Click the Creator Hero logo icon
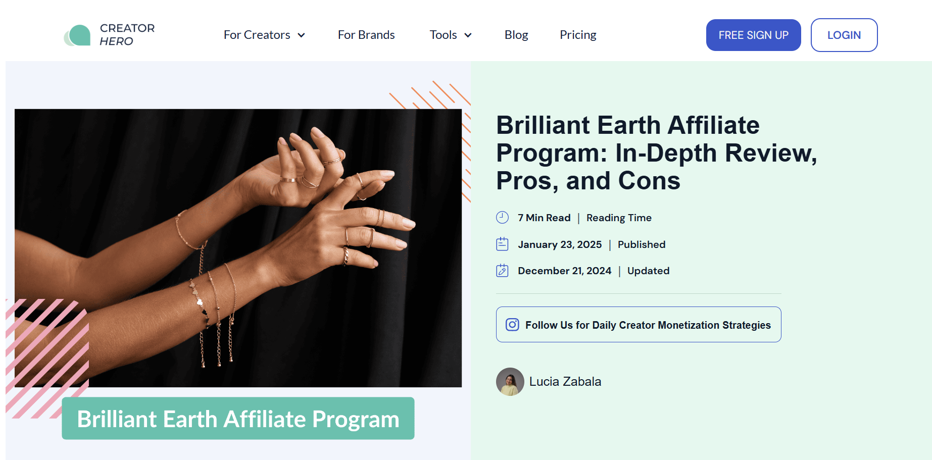This screenshot has width=932, height=460. point(78,35)
